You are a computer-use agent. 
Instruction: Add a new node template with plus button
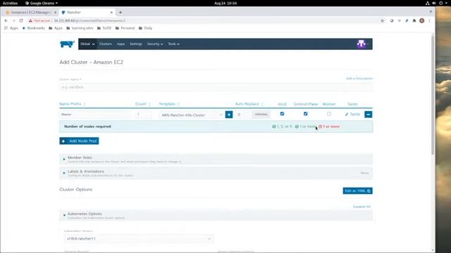[x=229, y=115]
